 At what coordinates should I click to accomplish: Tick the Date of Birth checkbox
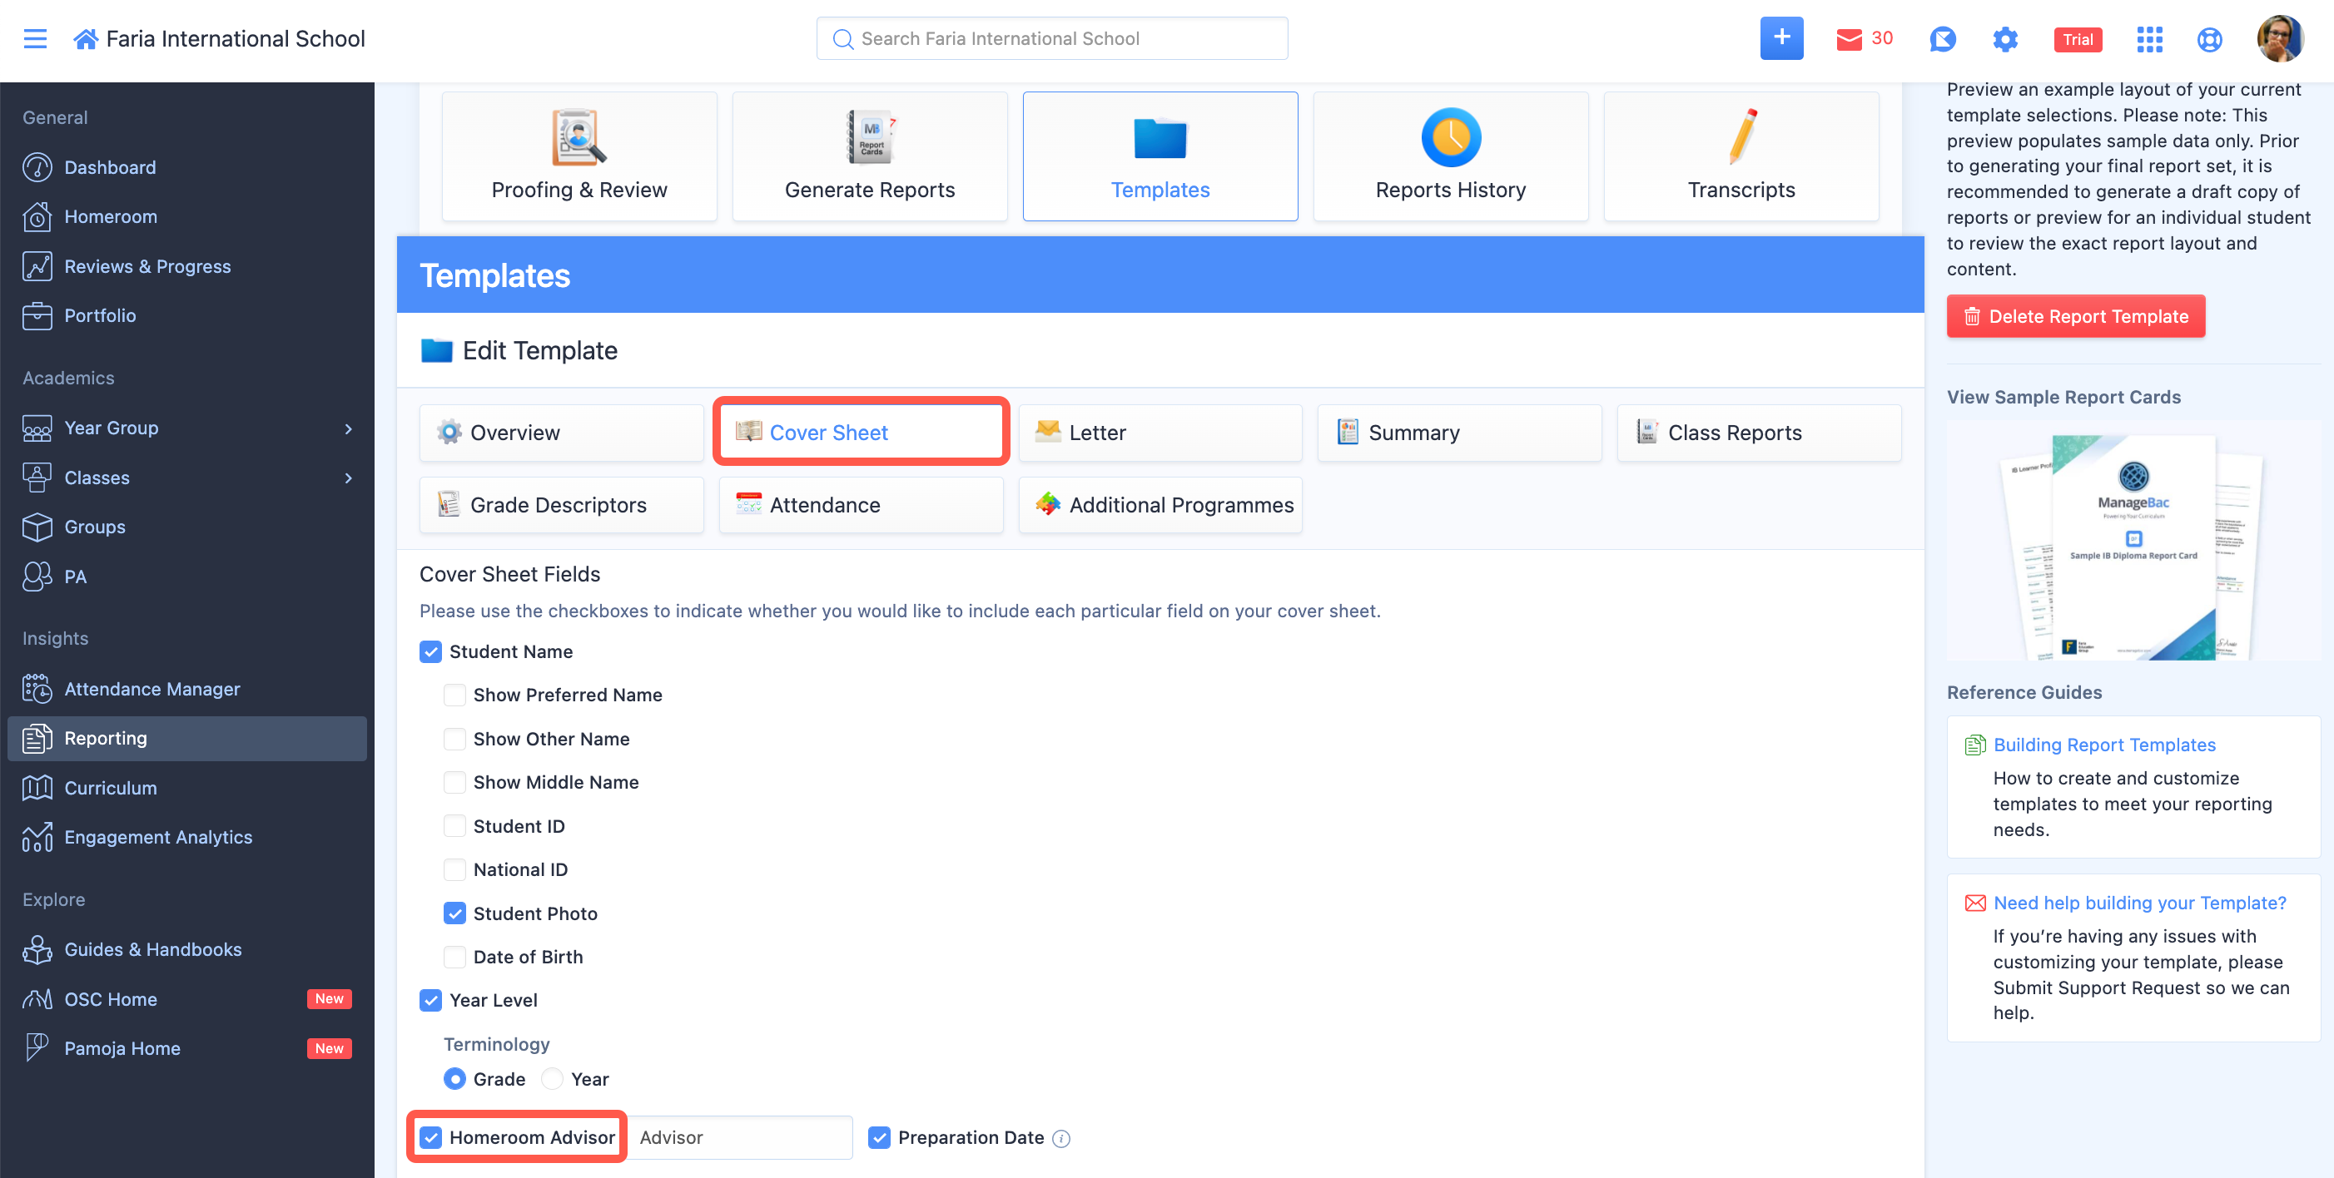(x=454, y=956)
